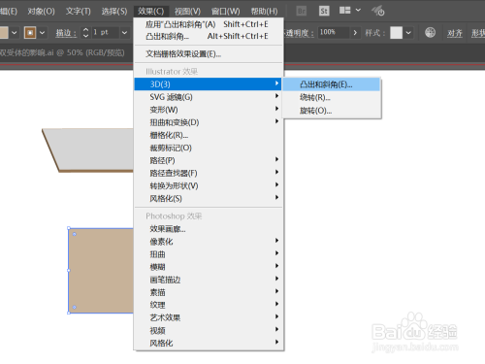The height and width of the screenshot is (364, 485).
Task: Click the tan fill color swatch
Action: coord(4,33)
